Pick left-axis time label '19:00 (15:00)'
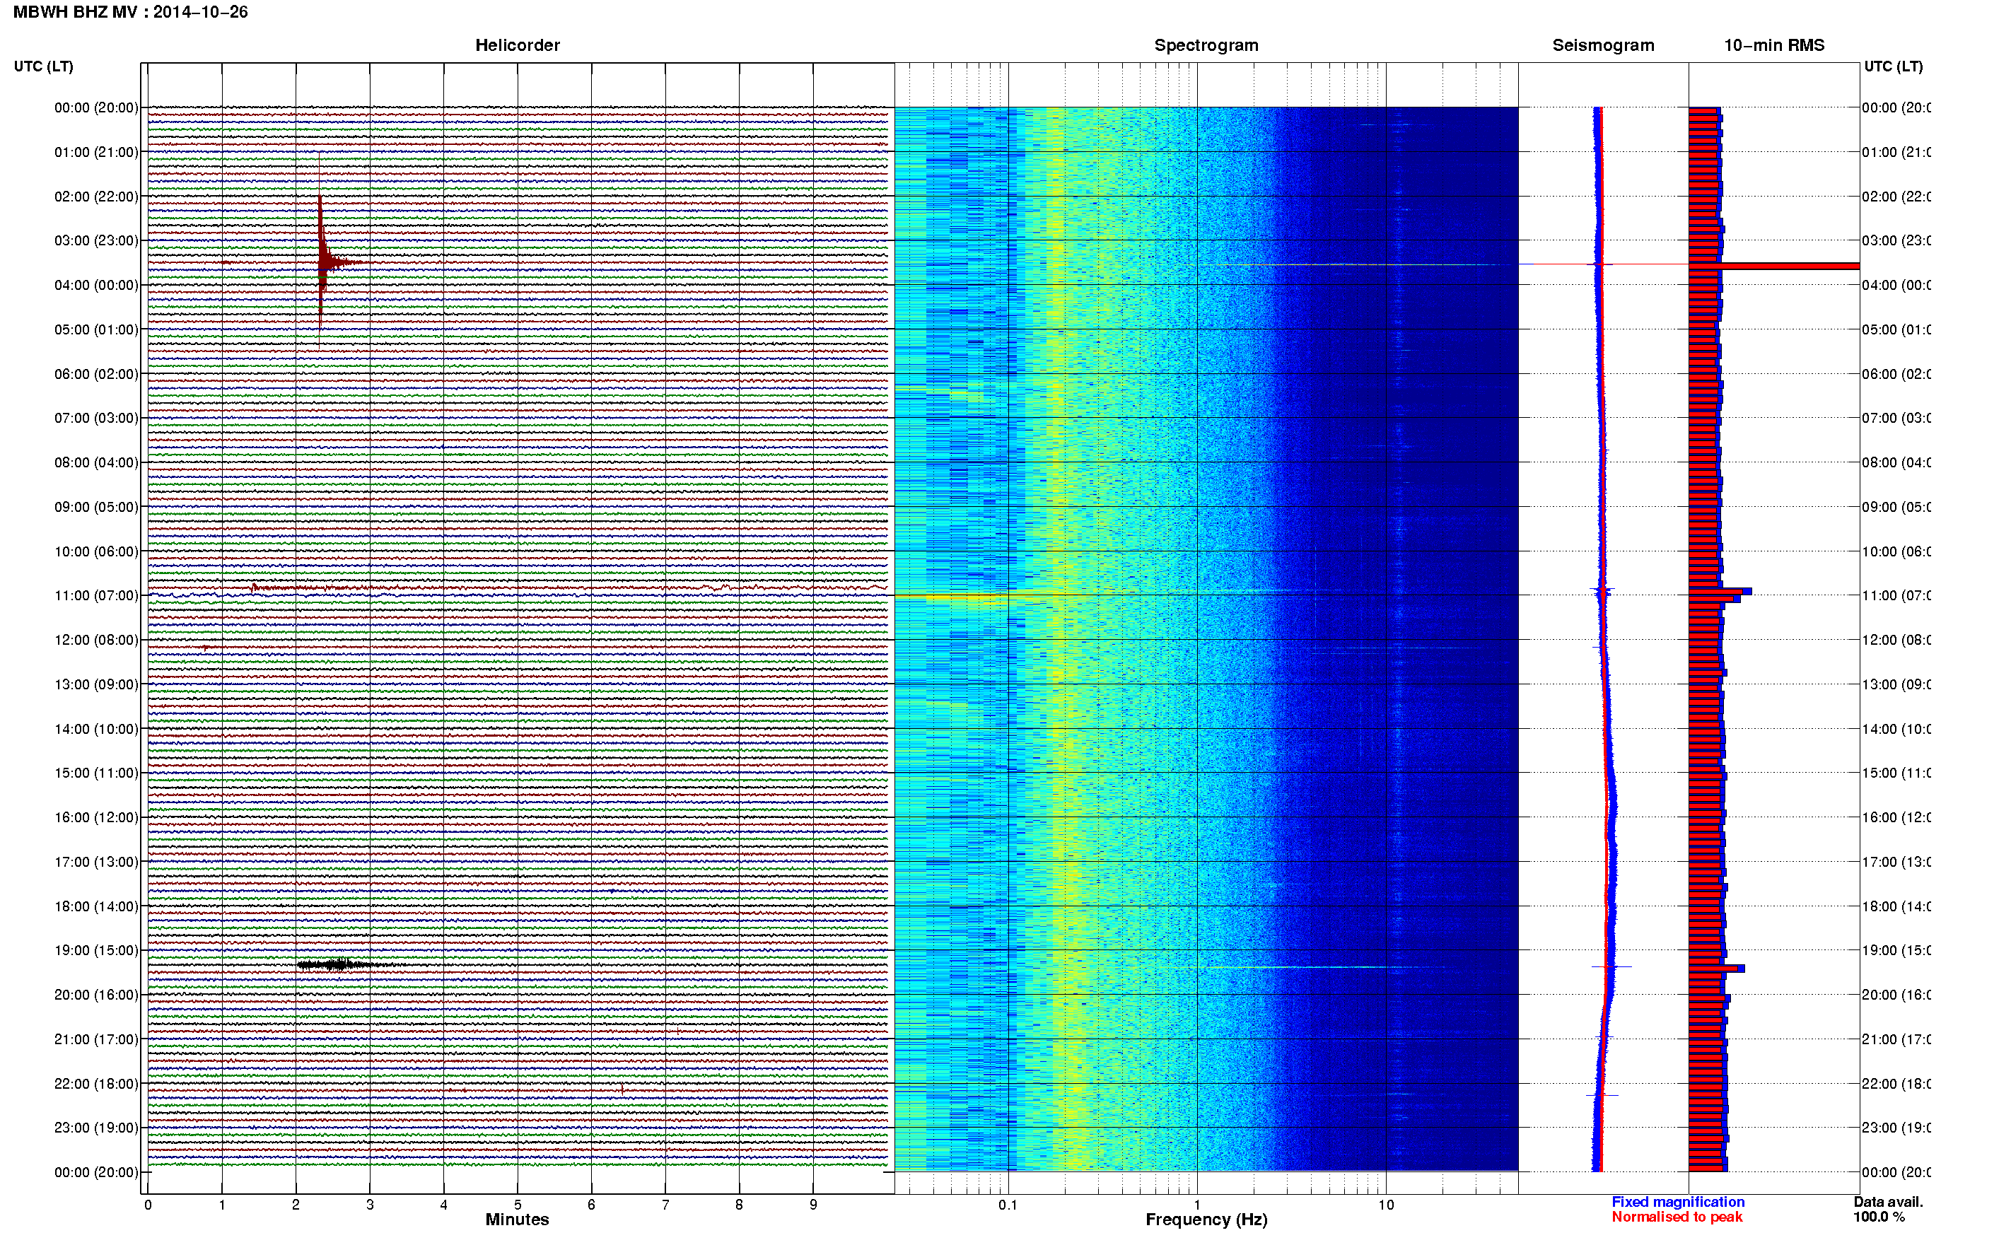Screen dimensions: 2011x1257 tap(96, 949)
